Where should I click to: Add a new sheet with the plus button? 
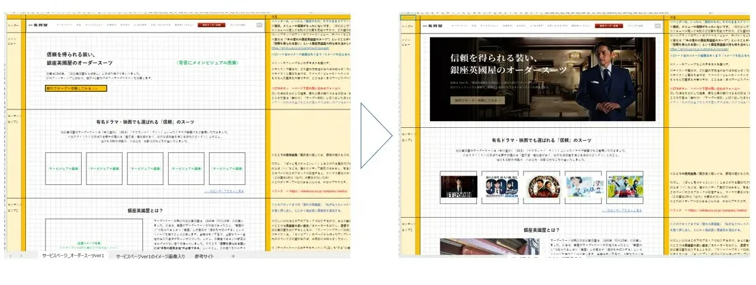[x=233, y=256]
